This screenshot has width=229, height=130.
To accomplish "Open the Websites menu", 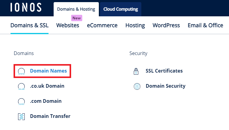I will click(67, 25).
